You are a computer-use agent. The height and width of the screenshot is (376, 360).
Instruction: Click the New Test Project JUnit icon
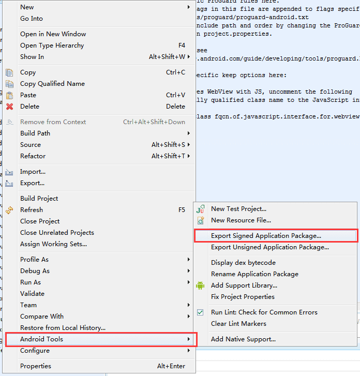200,209
